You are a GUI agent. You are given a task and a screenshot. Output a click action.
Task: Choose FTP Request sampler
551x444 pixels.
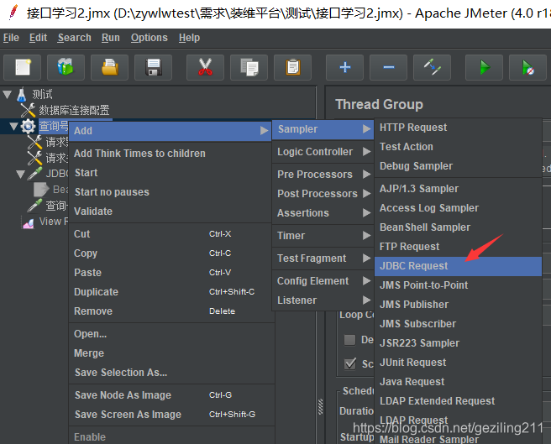click(x=459, y=247)
